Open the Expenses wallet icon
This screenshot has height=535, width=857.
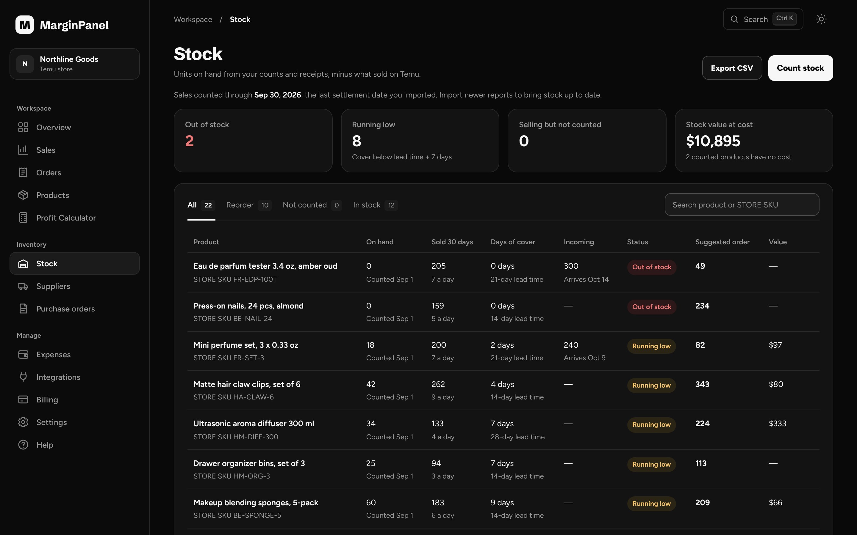click(x=23, y=355)
